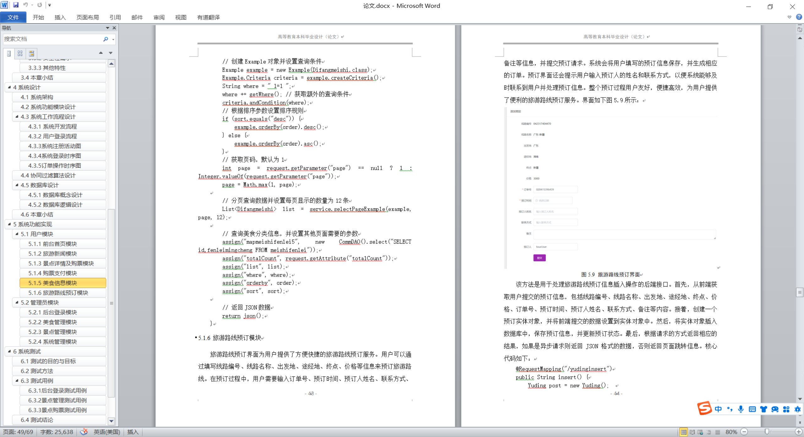
Task: Switch to Outline view button
Action: [x=709, y=432]
